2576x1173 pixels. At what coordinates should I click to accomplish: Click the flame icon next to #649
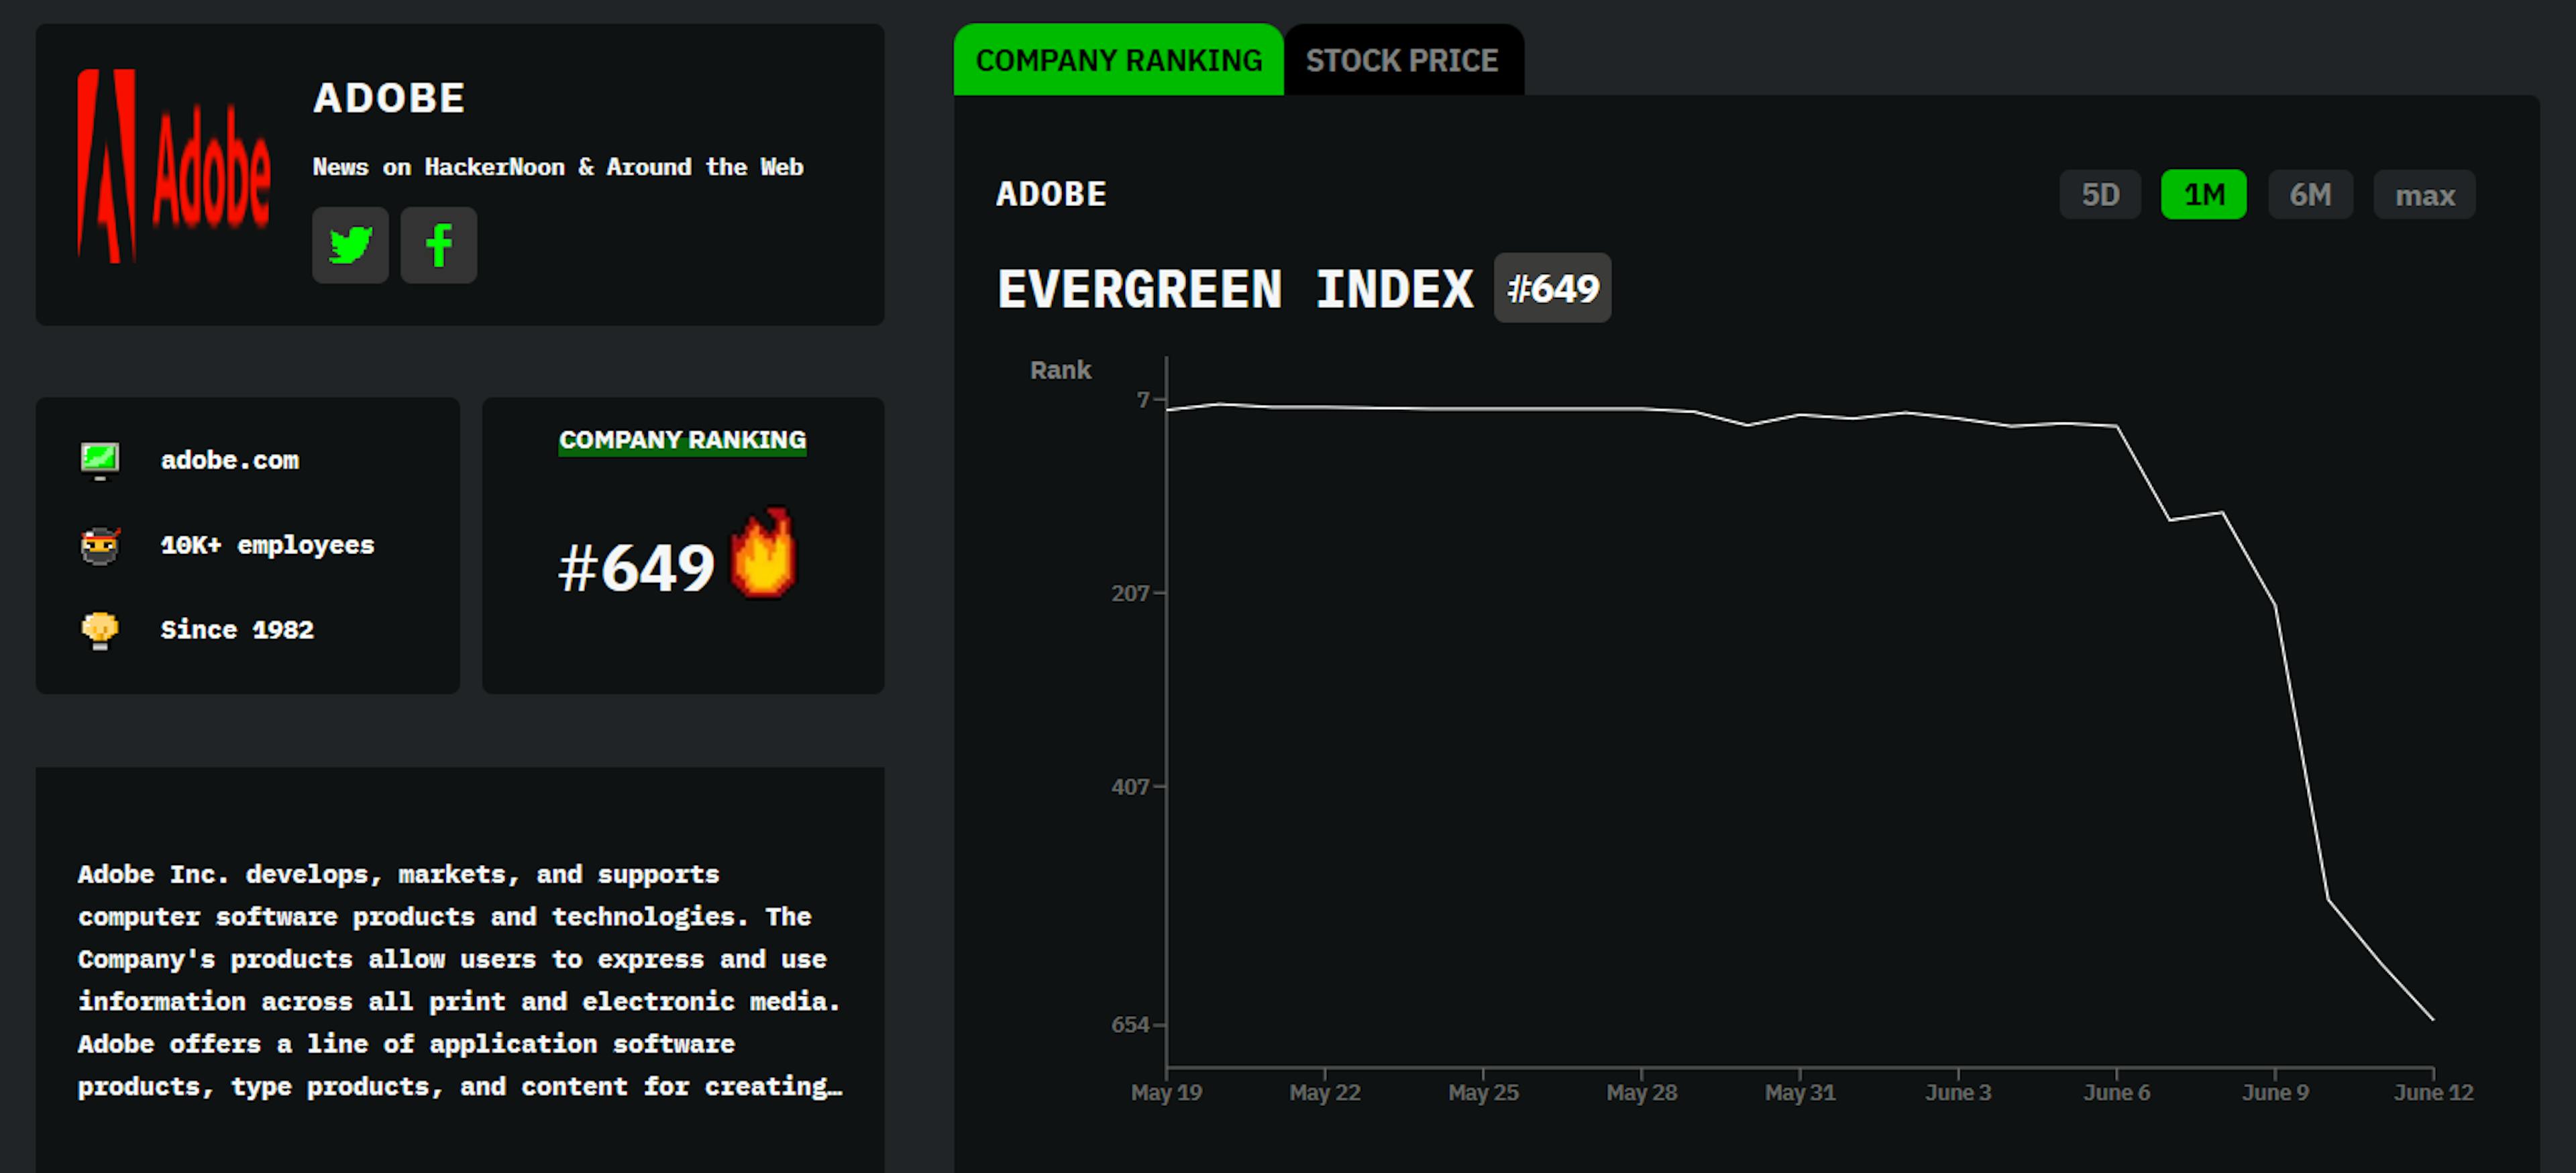coord(764,554)
